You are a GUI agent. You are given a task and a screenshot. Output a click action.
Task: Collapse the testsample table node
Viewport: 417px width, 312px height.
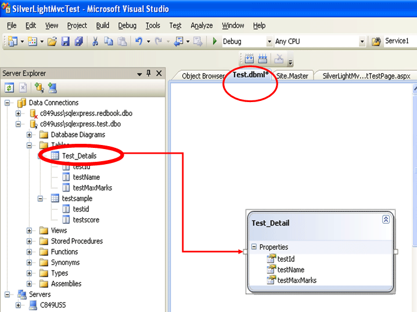[x=40, y=198]
